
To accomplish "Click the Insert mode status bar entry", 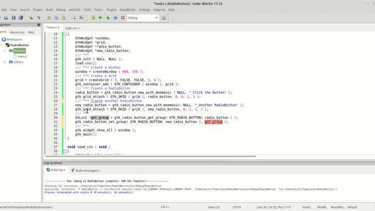I will 306,207.
